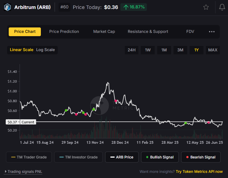Go to the Resistance & Support tab

click(x=148, y=32)
